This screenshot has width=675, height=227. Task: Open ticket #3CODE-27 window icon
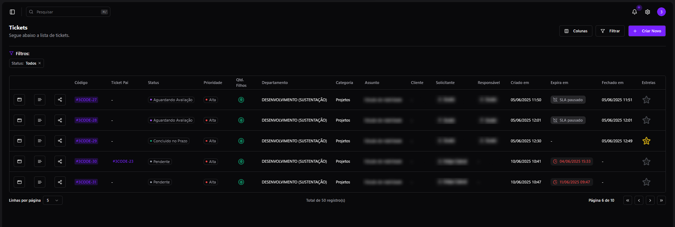click(x=19, y=100)
